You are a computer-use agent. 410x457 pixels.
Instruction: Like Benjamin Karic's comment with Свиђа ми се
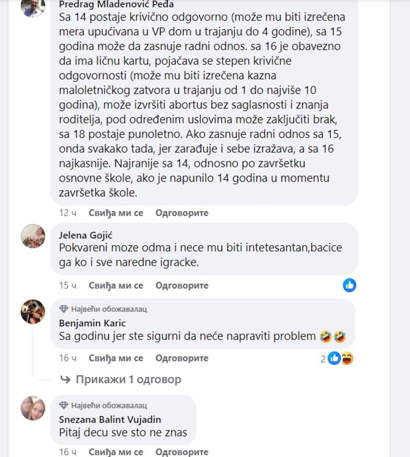click(x=116, y=358)
